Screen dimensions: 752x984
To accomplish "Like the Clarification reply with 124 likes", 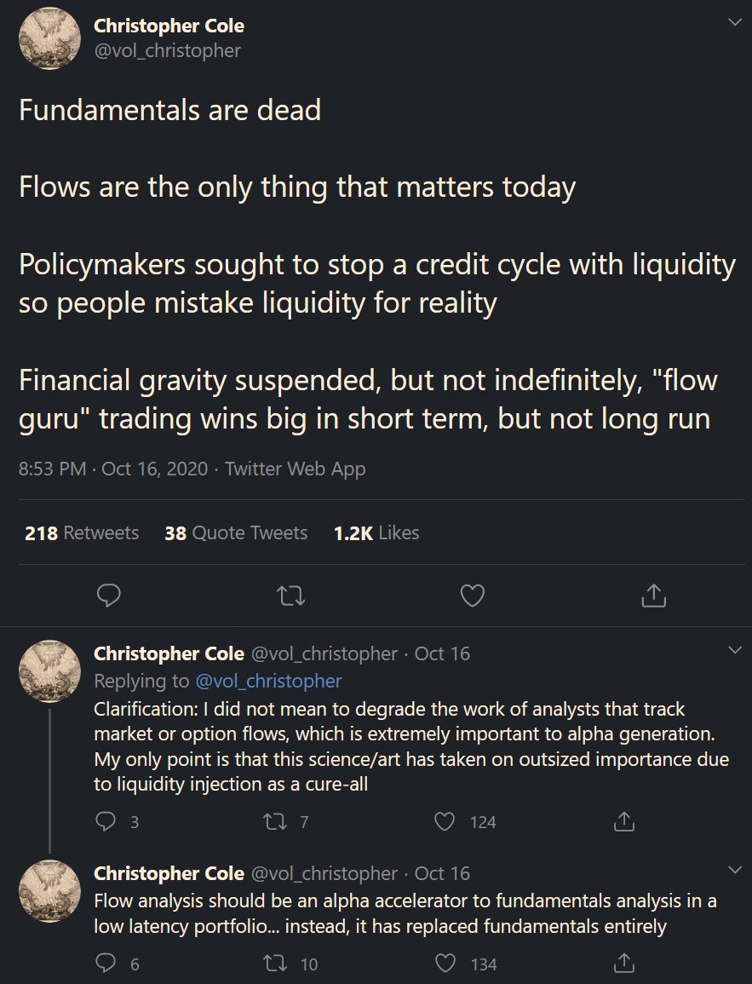I will pyautogui.click(x=445, y=821).
